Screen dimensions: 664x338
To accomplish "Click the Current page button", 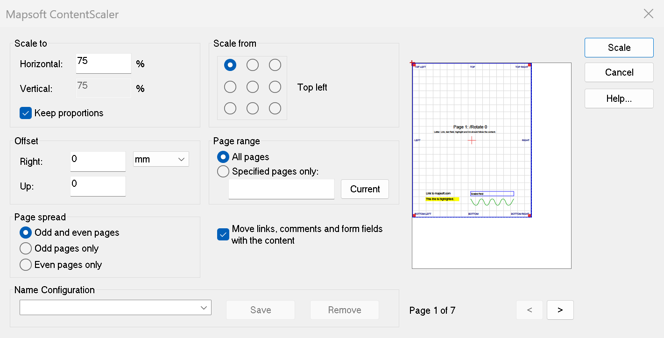I will tap(365, 189).
